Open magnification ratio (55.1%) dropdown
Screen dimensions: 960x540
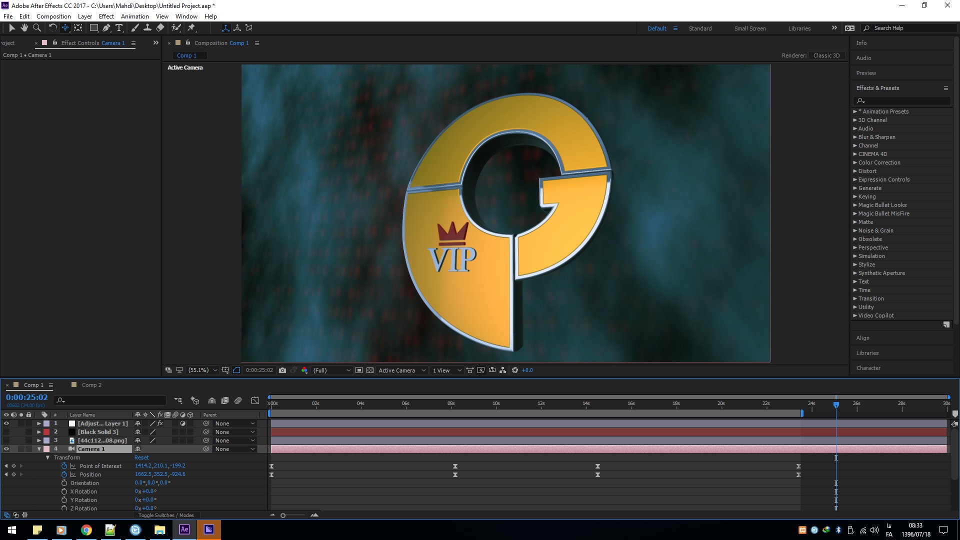coord(202,370)
